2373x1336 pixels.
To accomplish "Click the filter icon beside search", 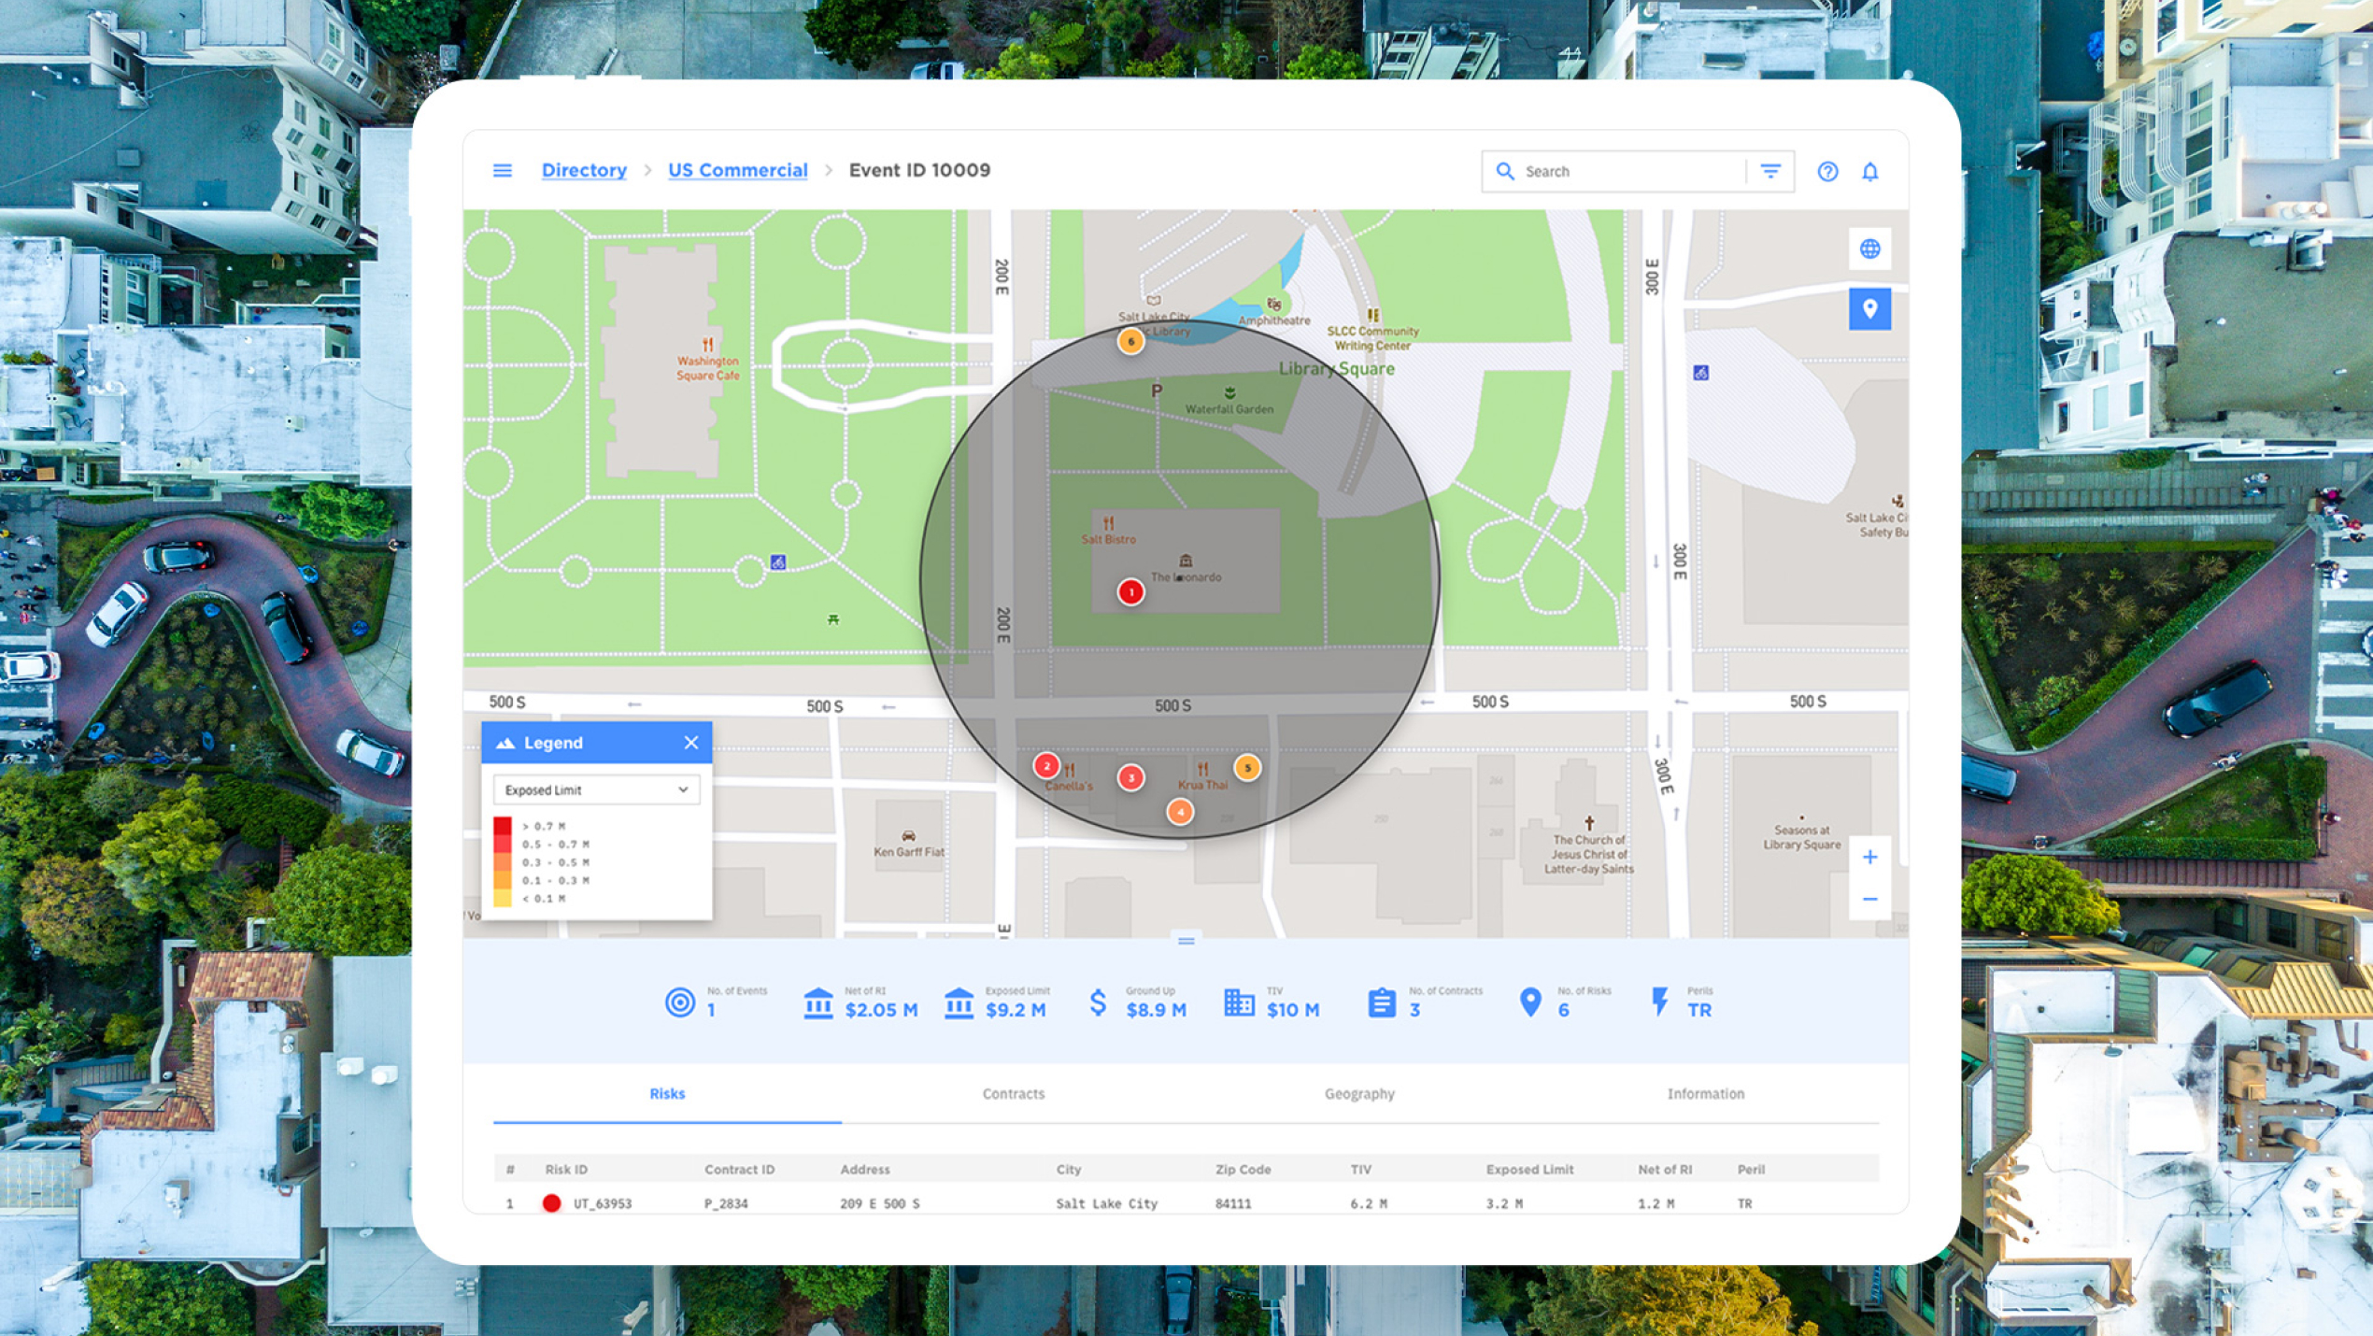I will (x=1770, y=171).
